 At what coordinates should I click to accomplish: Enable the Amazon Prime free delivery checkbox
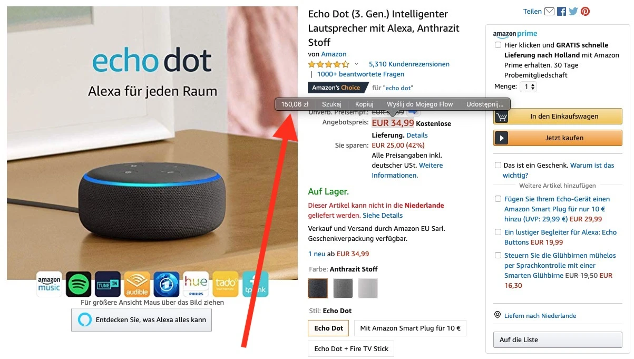(x=498, y=45)
